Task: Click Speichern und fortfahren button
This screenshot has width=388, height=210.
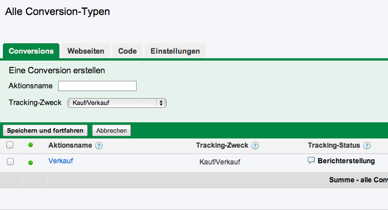Action: point(45,130)
